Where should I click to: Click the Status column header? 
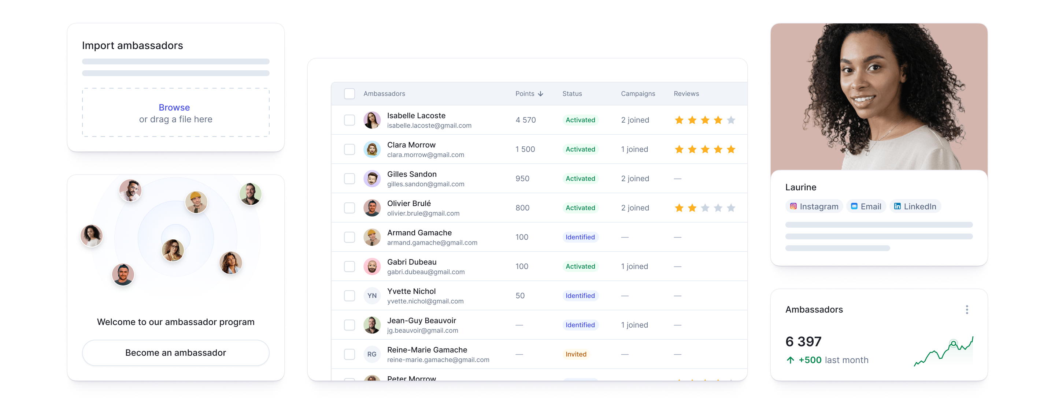click(x=572, y=94)
